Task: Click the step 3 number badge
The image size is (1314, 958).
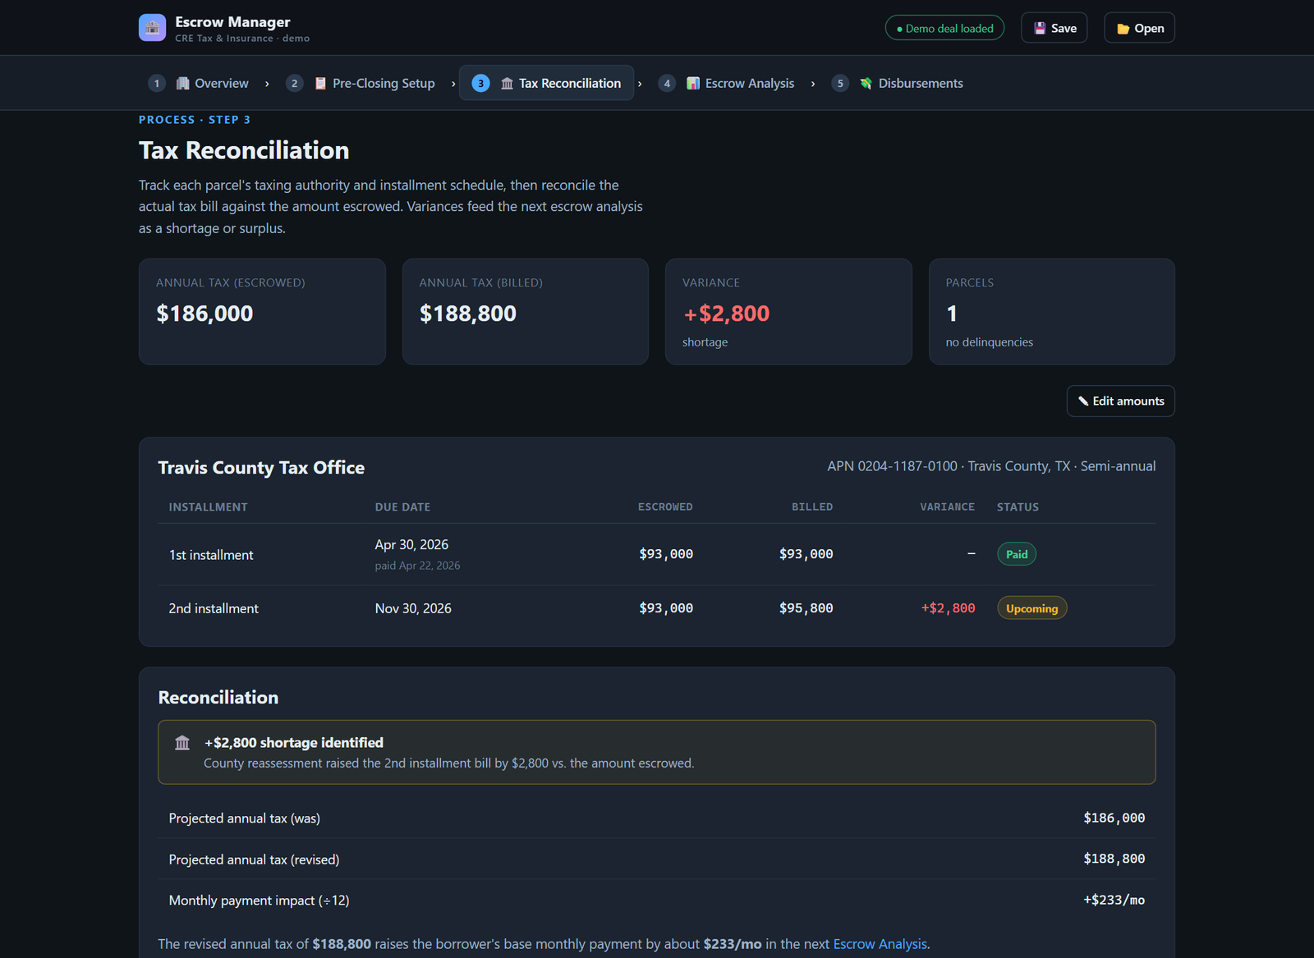Action: point(480,83)
